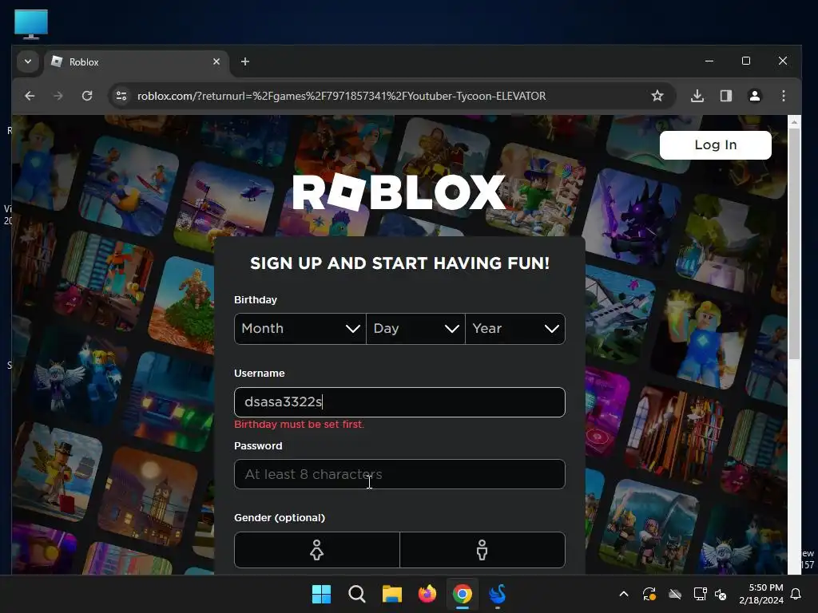This screenshot has height=613, width=818.
Task: Click 'Birthday must be set first.' error text
Action: coord(299,425)
